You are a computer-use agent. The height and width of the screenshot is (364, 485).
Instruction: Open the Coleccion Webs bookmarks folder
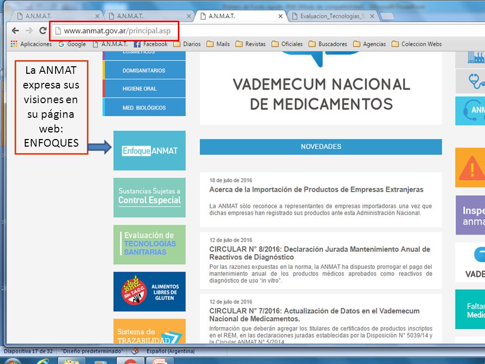[x=417, y=44]
